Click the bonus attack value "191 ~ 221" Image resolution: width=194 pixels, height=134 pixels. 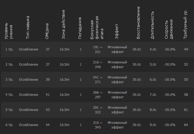coord(98,49)
